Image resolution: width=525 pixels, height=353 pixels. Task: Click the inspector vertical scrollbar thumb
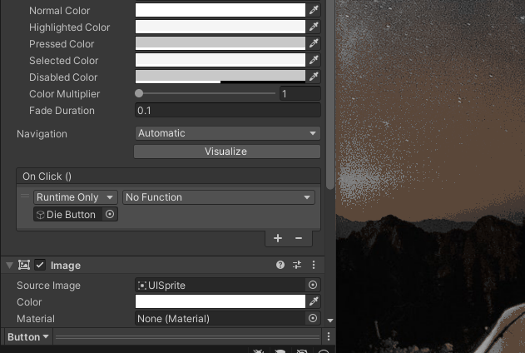(x=330, y=94)
